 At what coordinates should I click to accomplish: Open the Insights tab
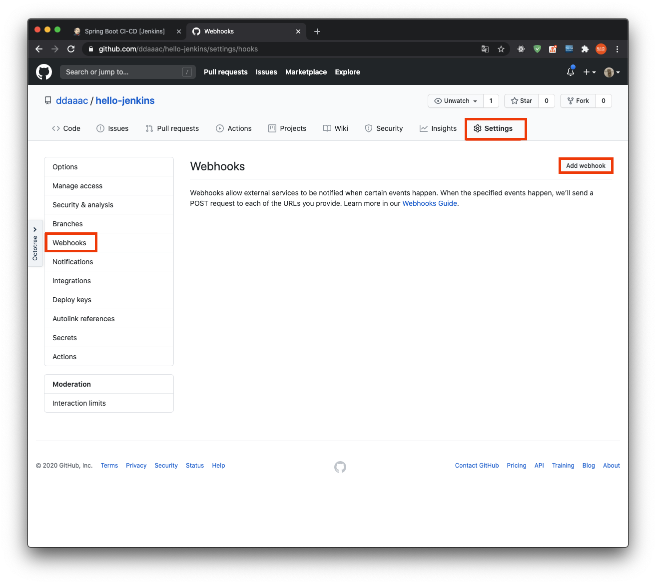coord(438,128)
